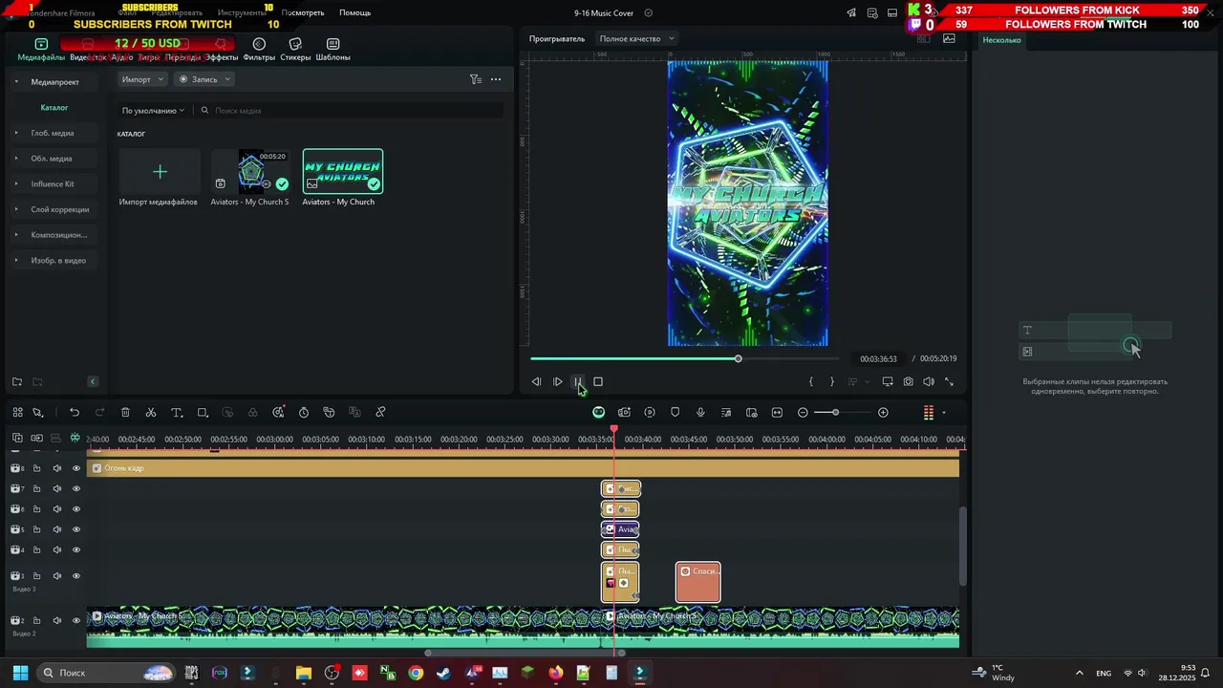Image resolution: width=1223 pixels, height=688 pixels.
Task: Step back one frame in preview
Action: (536, 382)
